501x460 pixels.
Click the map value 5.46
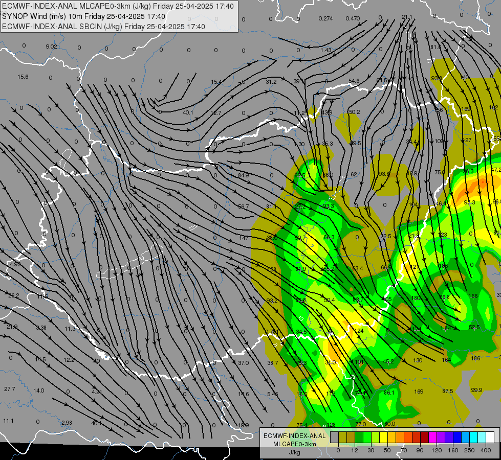(273, 394)
